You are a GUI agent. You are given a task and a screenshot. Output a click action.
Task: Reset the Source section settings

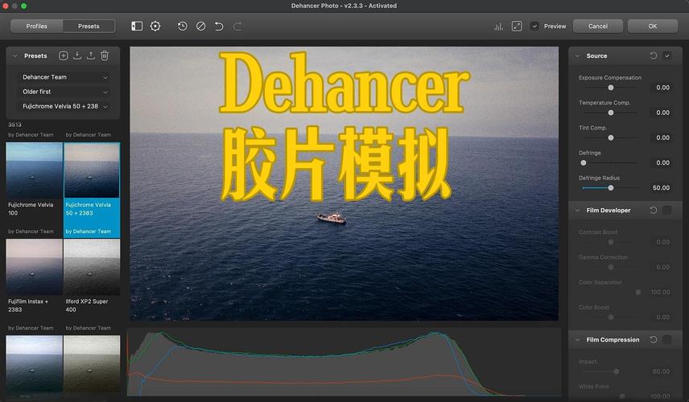coord(653,55)
